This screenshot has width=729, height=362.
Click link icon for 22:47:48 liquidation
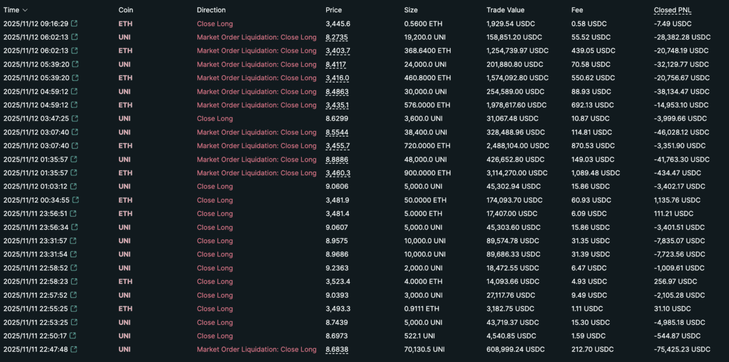point(74,349)
